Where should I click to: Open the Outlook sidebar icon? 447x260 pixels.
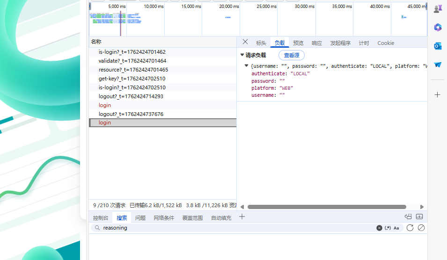coord(438,46)
